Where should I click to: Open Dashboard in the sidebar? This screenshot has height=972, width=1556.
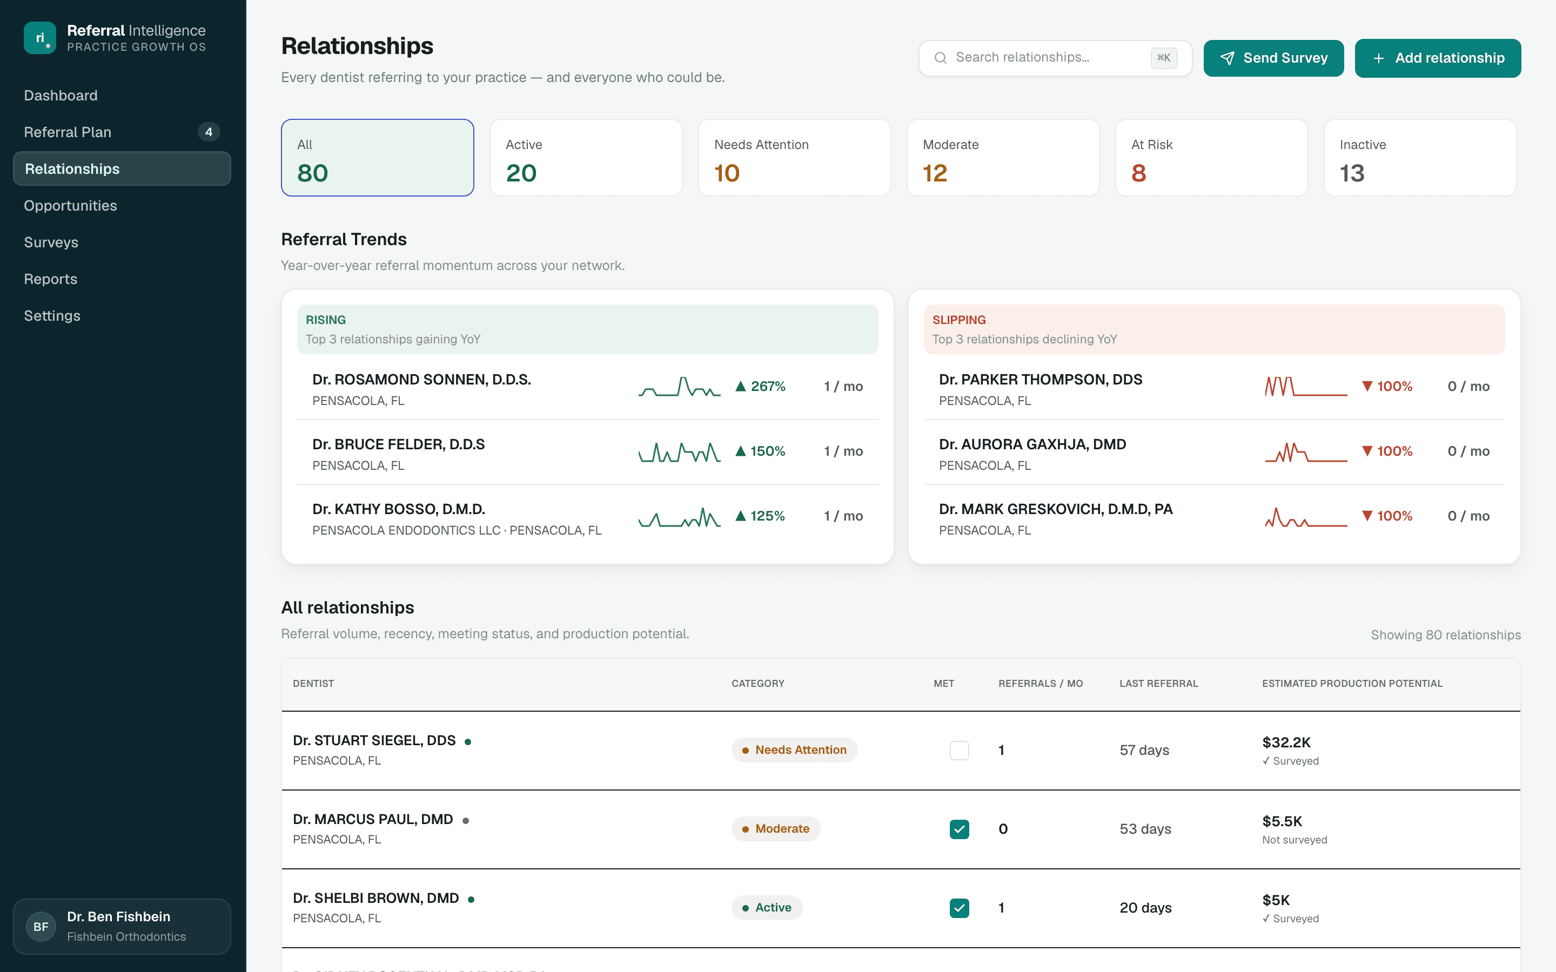pyautogui.click(x=122, y=95)
